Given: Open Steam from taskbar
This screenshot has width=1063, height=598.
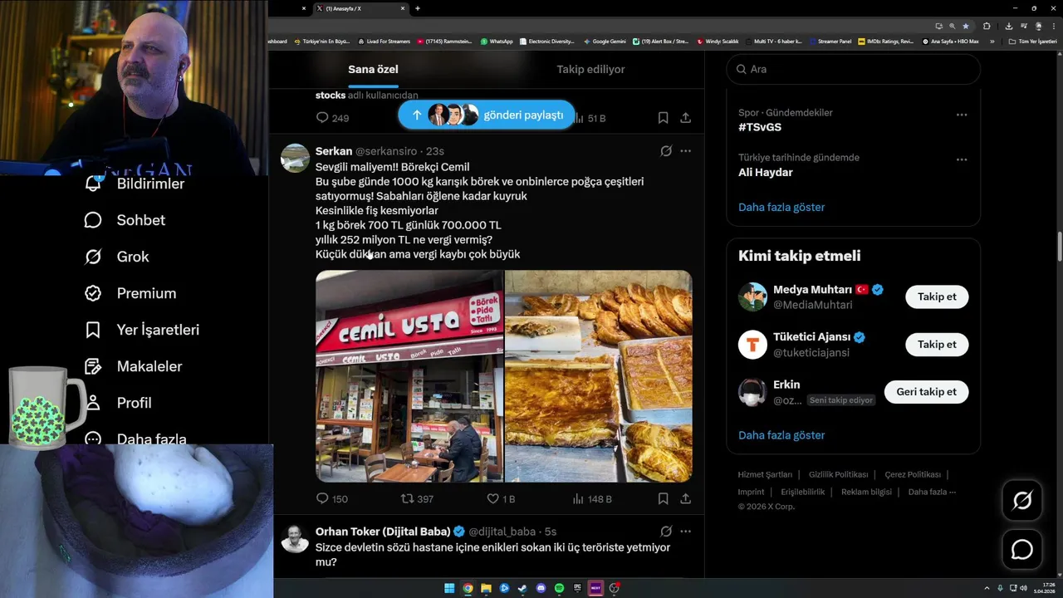Looking at the screenshot, I should click(x=522, y=588).
